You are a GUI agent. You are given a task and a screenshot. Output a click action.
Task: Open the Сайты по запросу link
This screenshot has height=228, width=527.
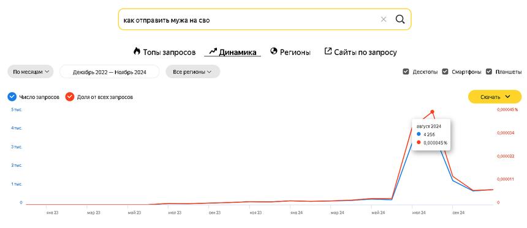pos(365,53)
